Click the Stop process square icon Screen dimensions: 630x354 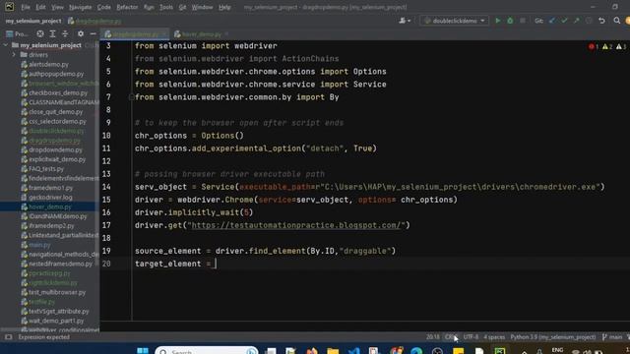[523, 21]
